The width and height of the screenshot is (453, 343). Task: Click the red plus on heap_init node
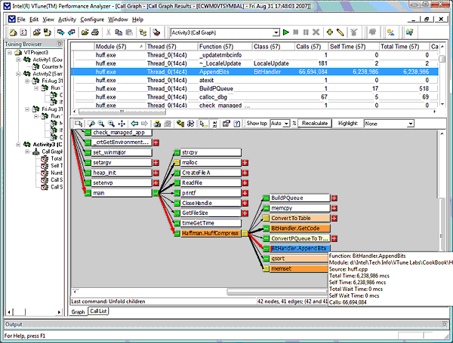coord(156,173)
